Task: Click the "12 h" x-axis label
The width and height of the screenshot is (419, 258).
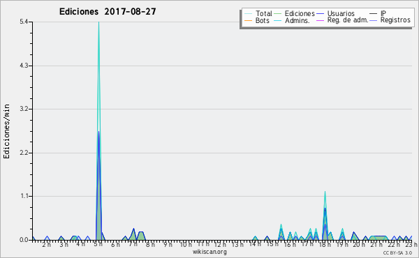Action: tap(220, 245)
